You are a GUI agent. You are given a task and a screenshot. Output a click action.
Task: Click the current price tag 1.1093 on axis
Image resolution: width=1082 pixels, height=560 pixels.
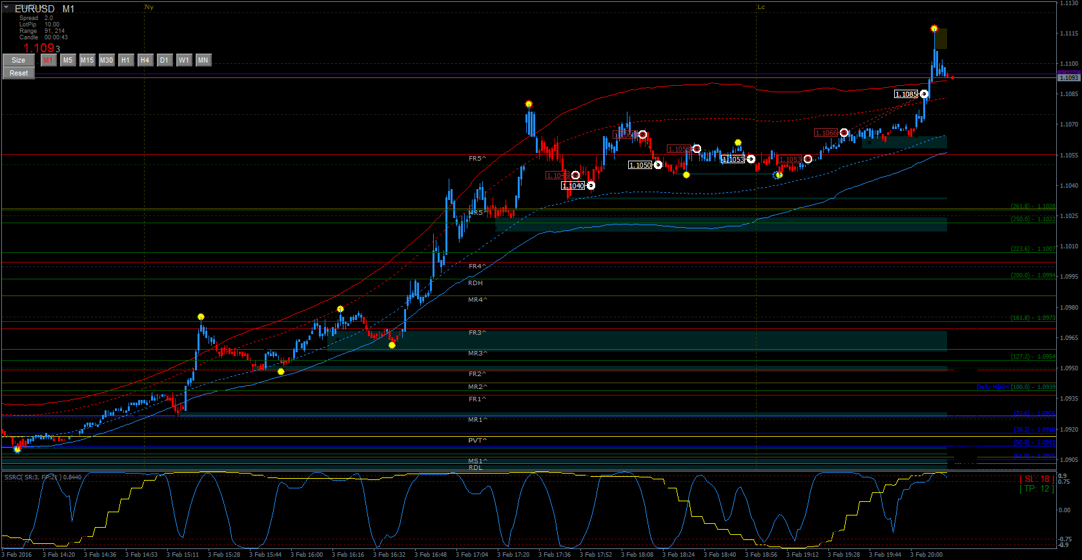1068,77
